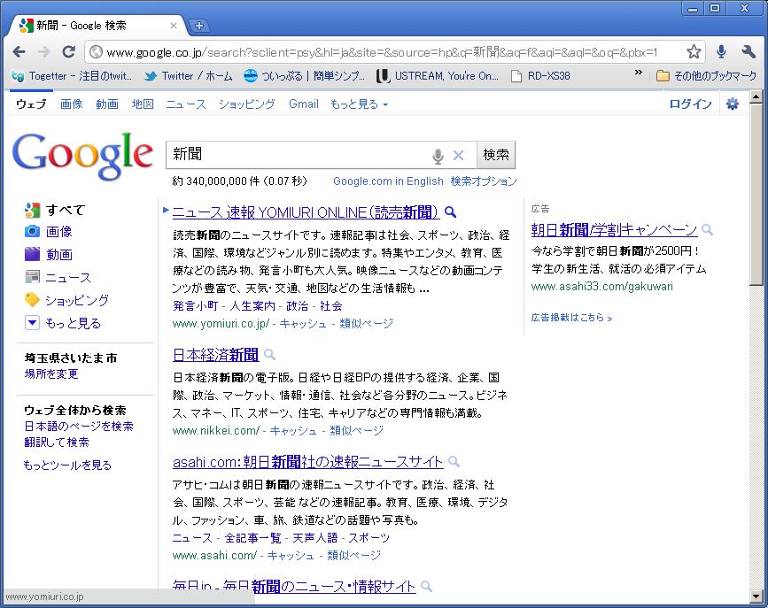
Task: Click 広告掲載はこちら link
Action: point(571,318)
